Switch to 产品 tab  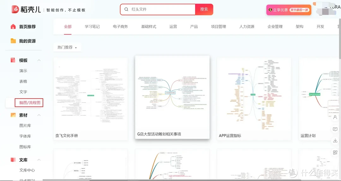point(194,27)
